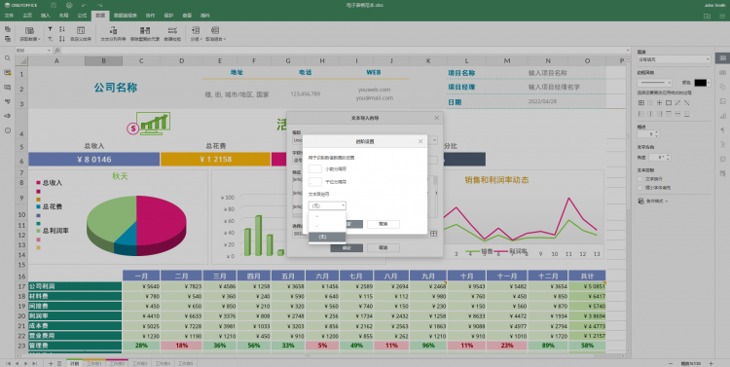The width and height of the screenshot is (730, 367).
Task: Open the comments panel from left sidebar
Action: 8,73
